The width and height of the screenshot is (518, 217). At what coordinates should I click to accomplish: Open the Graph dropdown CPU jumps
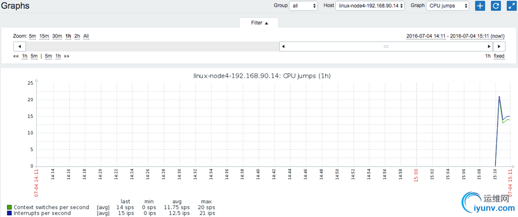(447, 6)
